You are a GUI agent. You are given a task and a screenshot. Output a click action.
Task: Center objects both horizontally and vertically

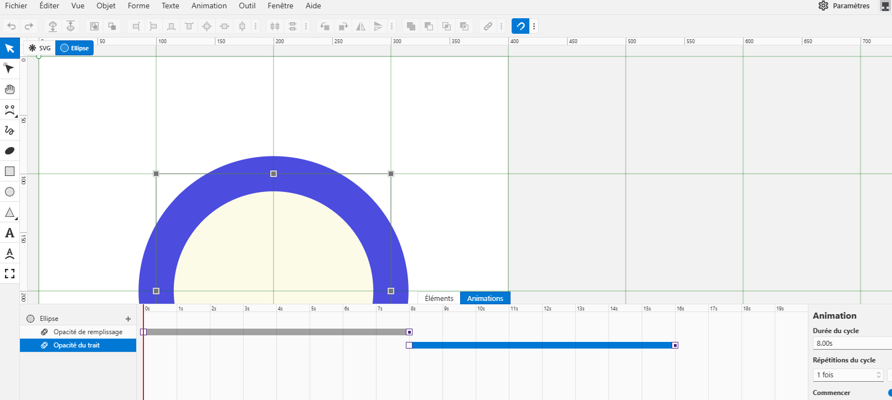tap(207, 26)
